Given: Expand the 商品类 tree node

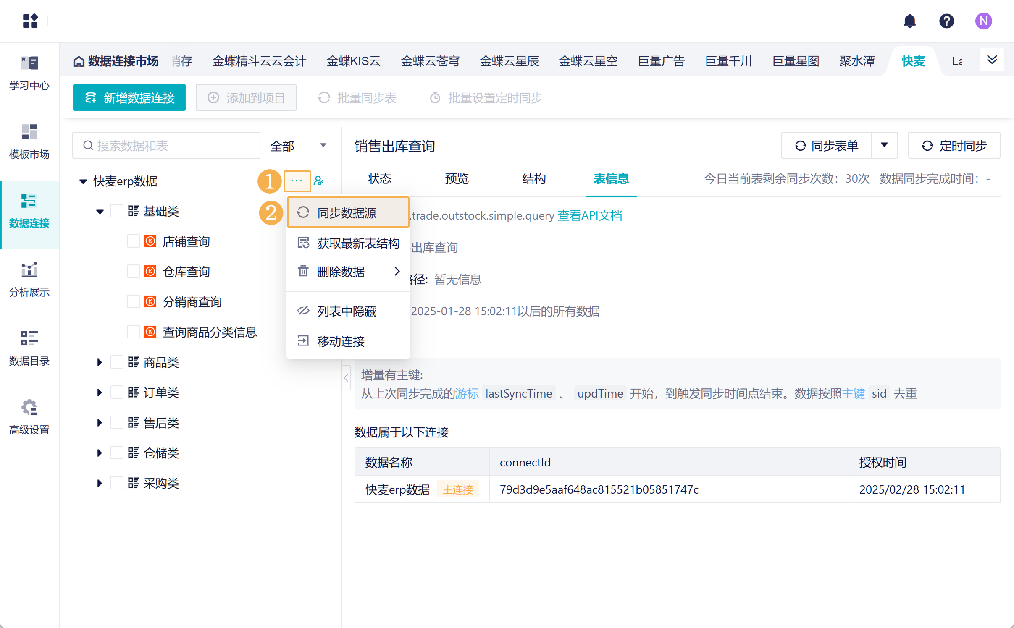Looking at the screenshot, I should (x=100, y=362).
